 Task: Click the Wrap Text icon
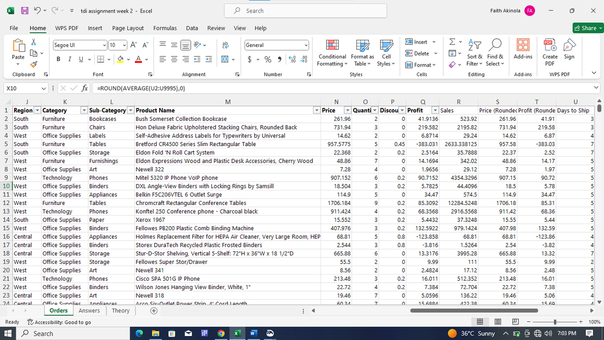click(x=225, y=45)
